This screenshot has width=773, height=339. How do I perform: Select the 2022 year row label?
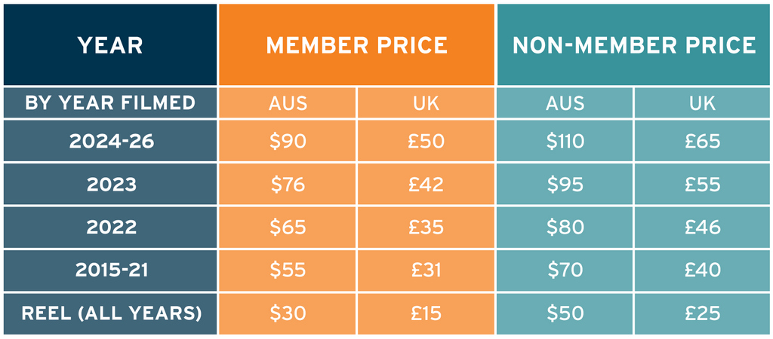click(110, 227)
